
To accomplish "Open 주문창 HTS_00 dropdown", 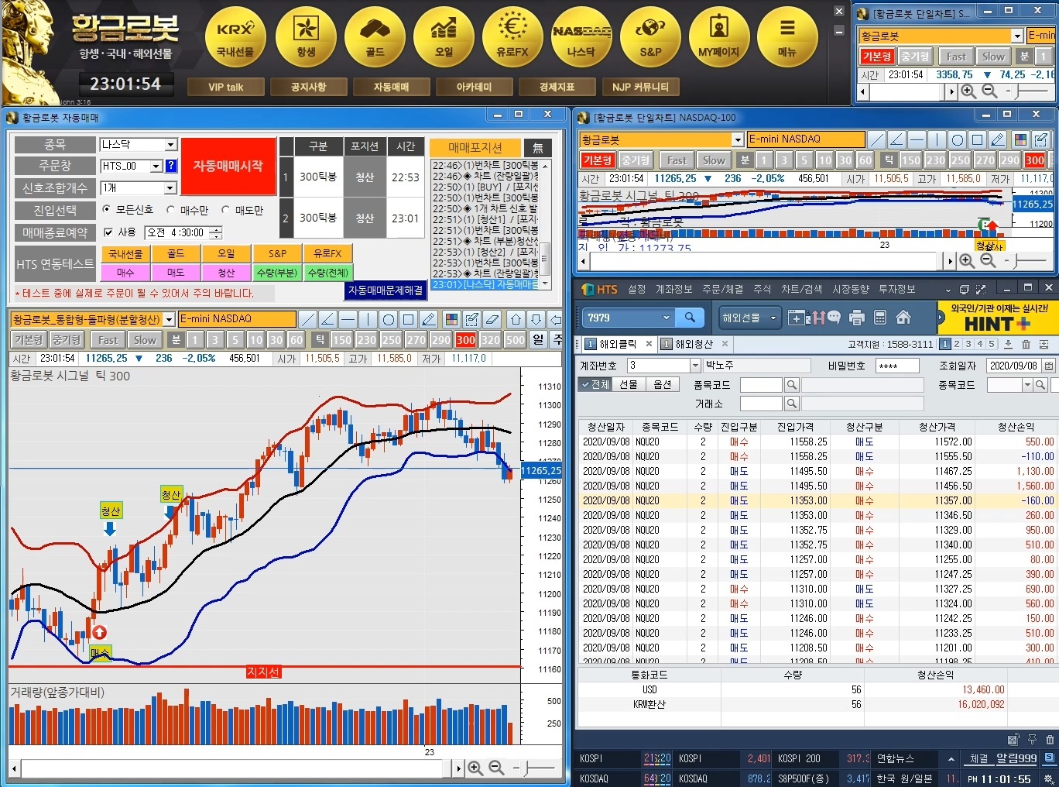I will click(x=156, y=166).
